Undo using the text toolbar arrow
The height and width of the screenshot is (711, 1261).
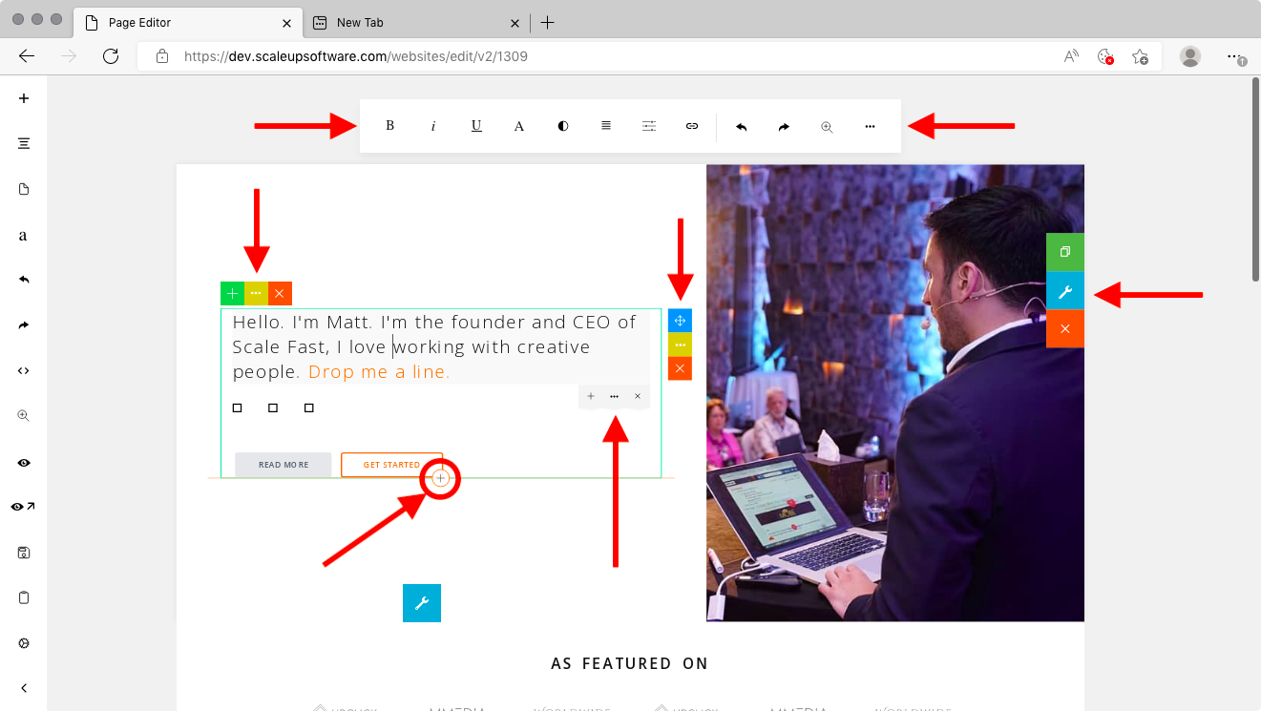741,126
